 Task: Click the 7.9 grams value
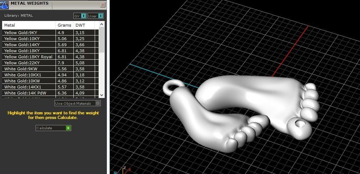point(61,63)
